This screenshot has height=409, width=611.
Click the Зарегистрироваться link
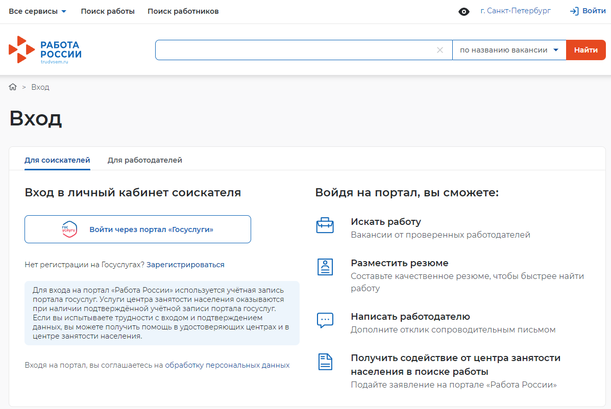tap(185, 264)
